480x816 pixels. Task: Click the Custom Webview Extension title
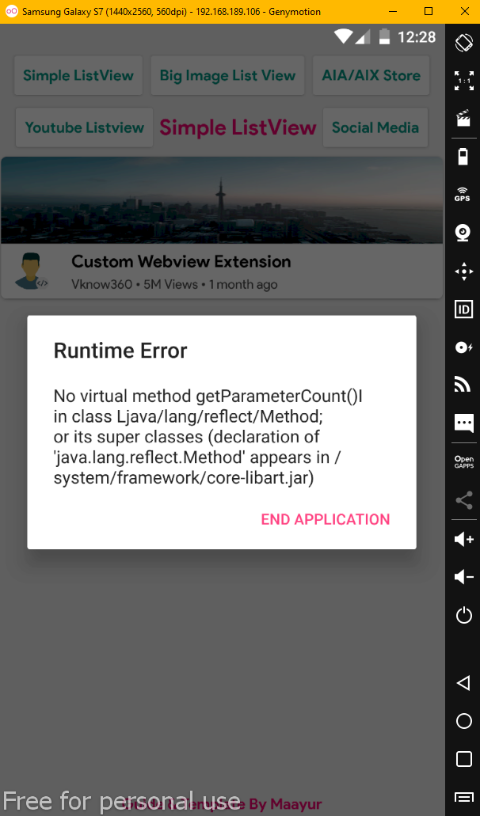[x=181, y=261]
